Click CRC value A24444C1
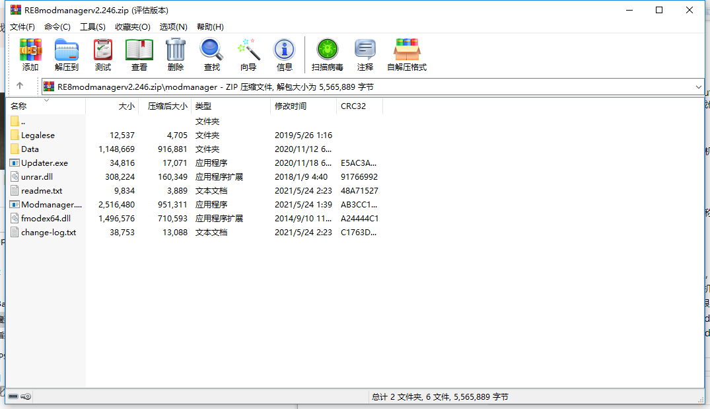 (x=359, y=218)
